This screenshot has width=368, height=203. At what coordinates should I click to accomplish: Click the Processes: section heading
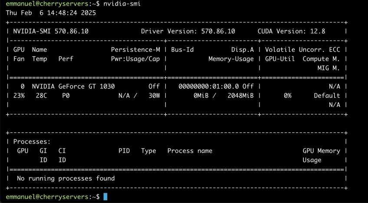32,142
